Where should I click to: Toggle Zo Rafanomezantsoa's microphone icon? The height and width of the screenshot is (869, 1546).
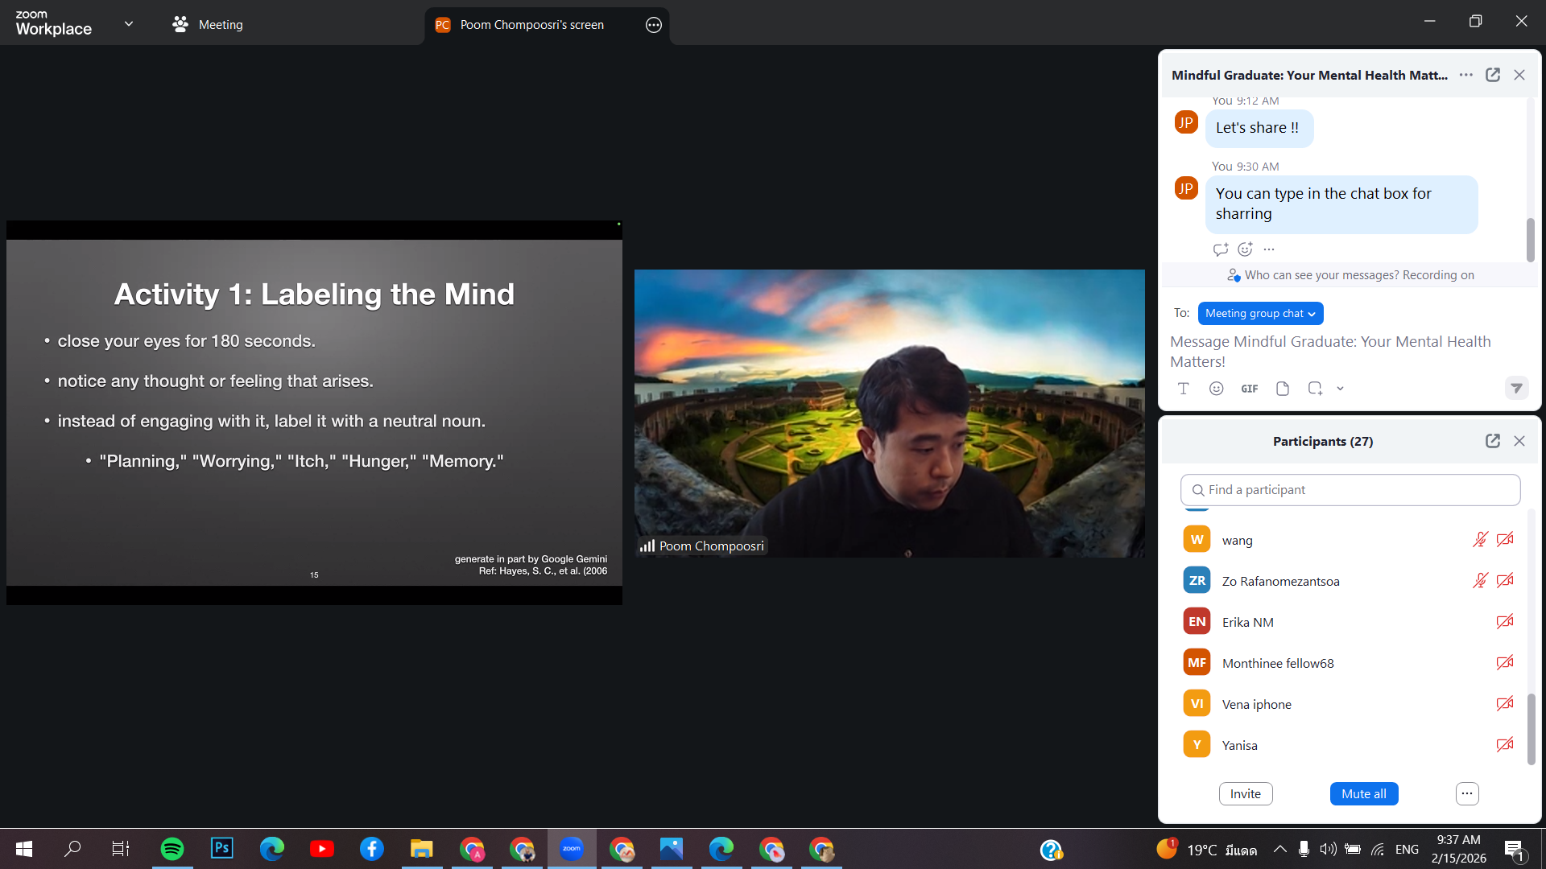pyautogui.click(x=1480, y=581)
